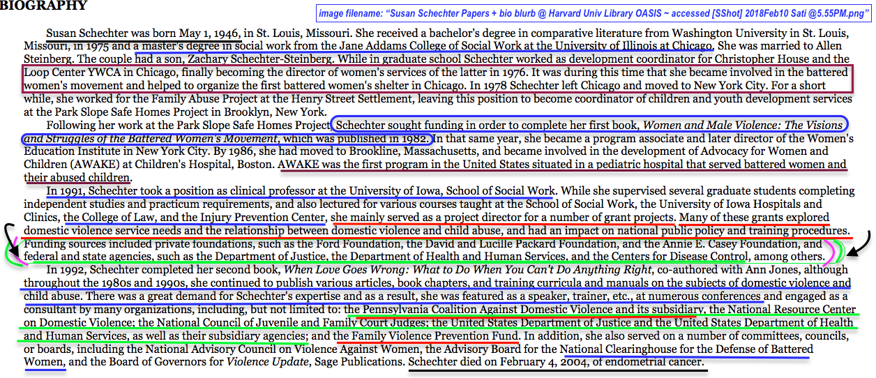Click 'National Clearinghouse for the Defense of Battered' text
The height and width of the screenshot is (378, 876).
[x=686, y=349]
